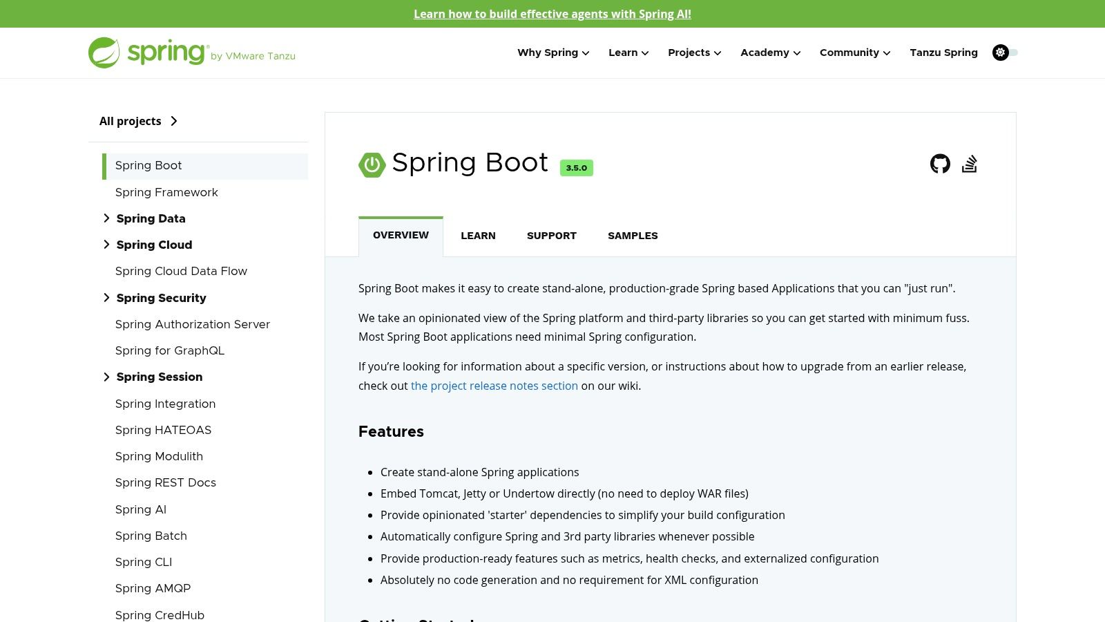Click 'Create stand-alone Spring applications' bullet
This screenshot has height=622, width=1105.
480,472
